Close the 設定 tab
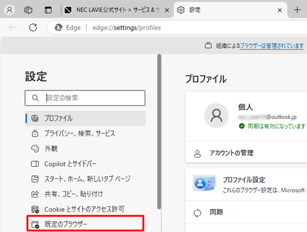The height and width of the screenshot is (232, 307). (280, 10)
